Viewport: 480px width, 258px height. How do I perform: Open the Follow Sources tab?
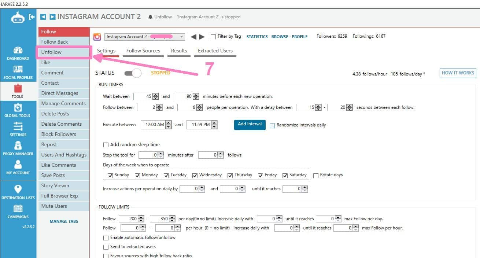(143, 51)
